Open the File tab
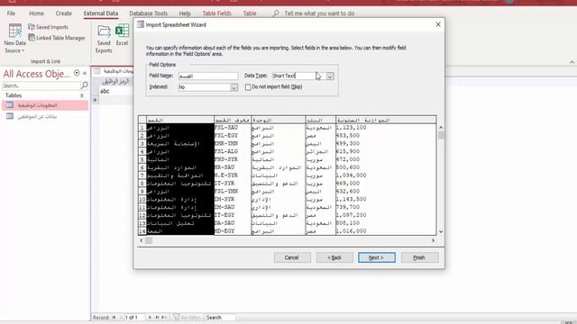The image size is (577, 324). click(11, 13)
